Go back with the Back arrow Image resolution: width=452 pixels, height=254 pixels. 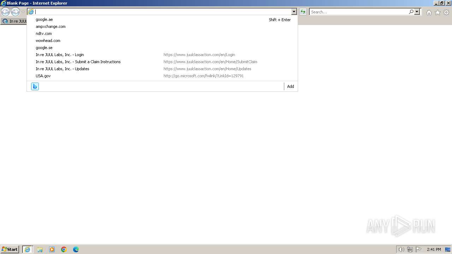click(x=5, y=12)
